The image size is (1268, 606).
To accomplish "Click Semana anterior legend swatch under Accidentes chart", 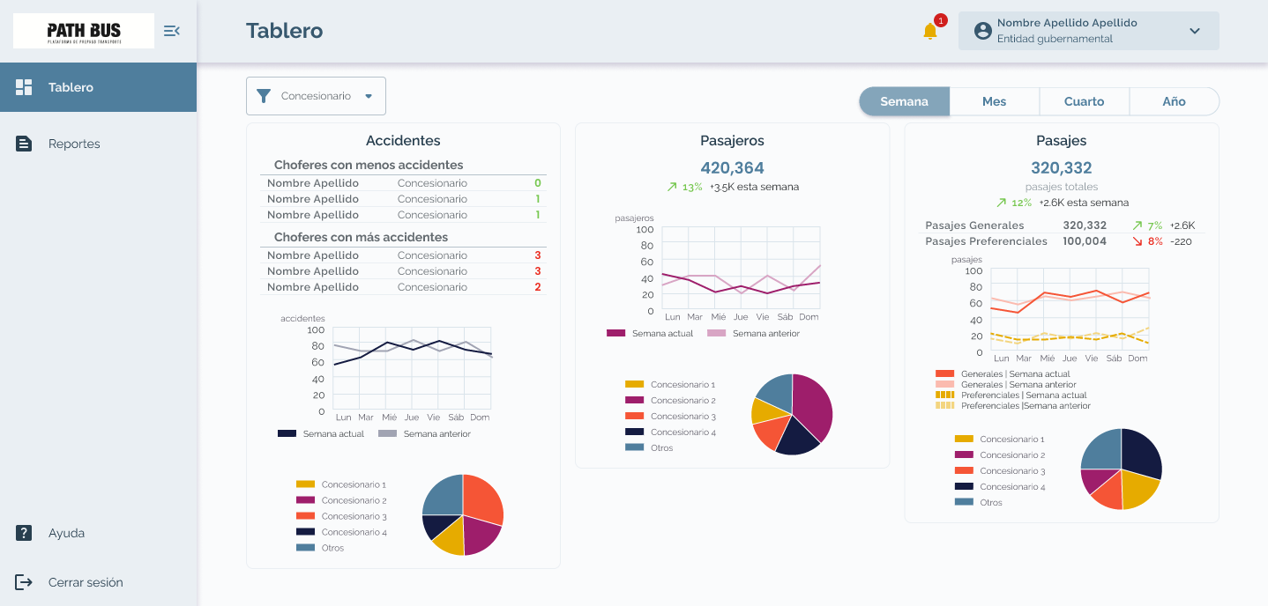I will (387, 433).
